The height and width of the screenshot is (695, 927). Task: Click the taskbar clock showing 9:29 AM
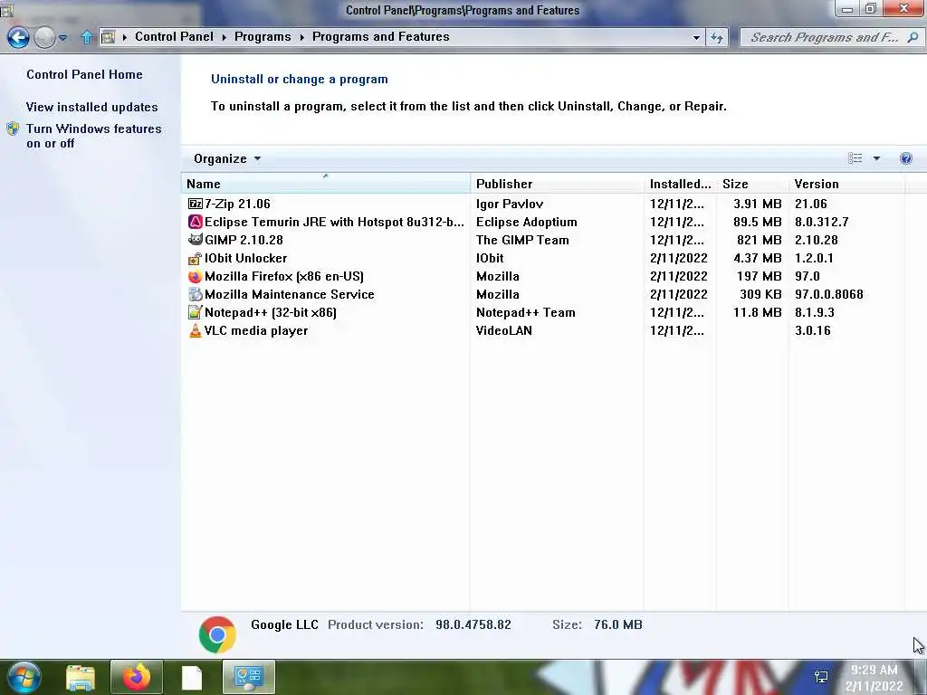[874, 678]
